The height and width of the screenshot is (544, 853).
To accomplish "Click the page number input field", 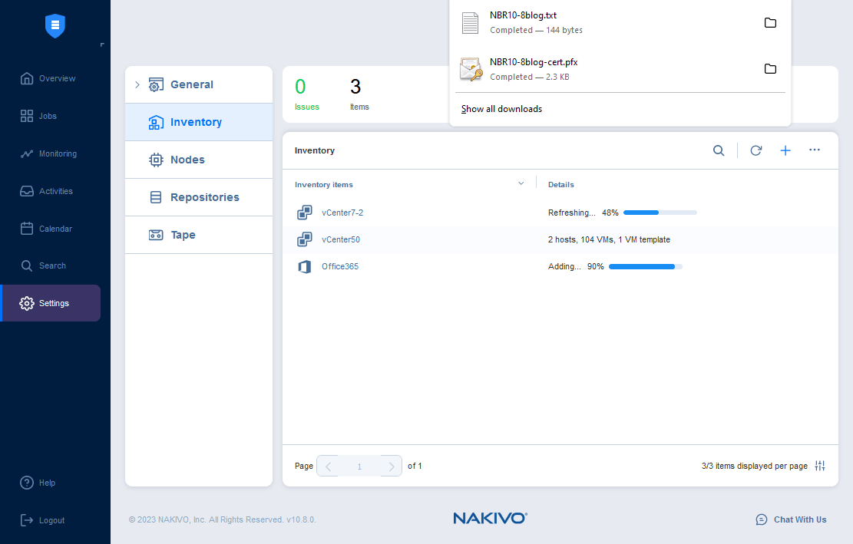I will (x=359, y=467).
